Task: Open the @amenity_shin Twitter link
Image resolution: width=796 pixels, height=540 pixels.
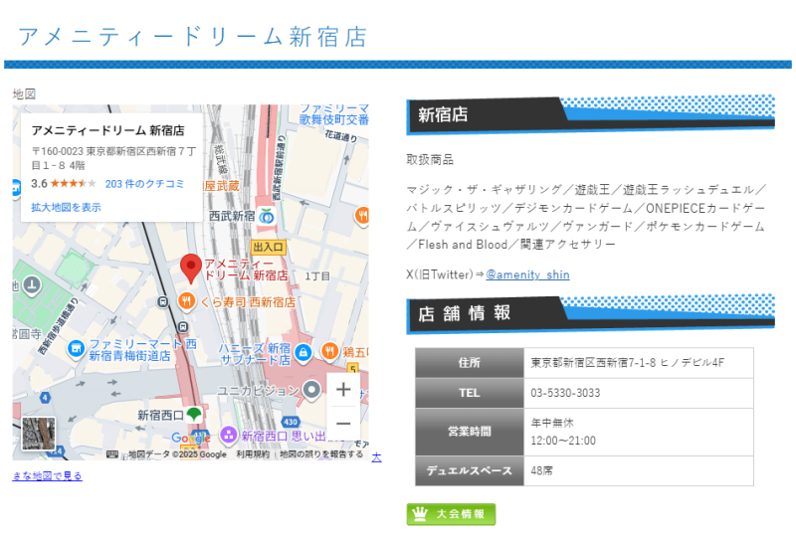Action: click(x=527, y=274)
